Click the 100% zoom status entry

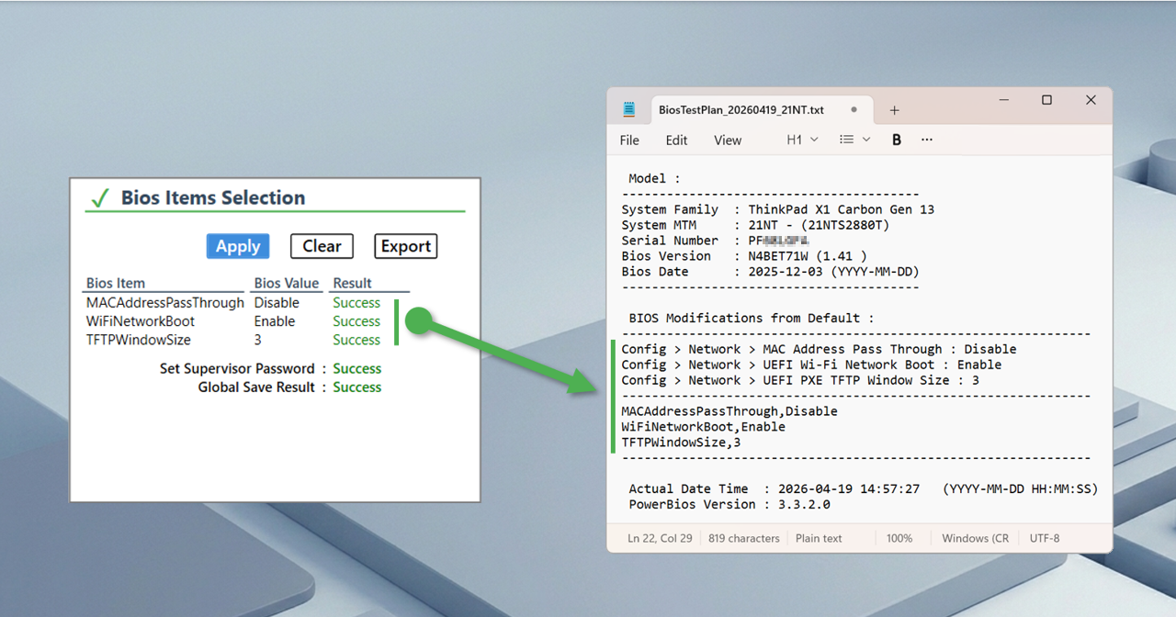click(899, 538)
